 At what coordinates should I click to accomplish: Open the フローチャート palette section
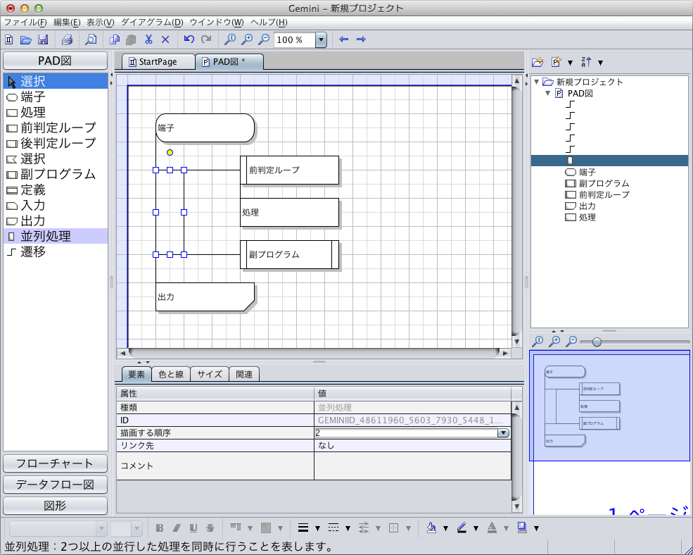tap(56, 463)
